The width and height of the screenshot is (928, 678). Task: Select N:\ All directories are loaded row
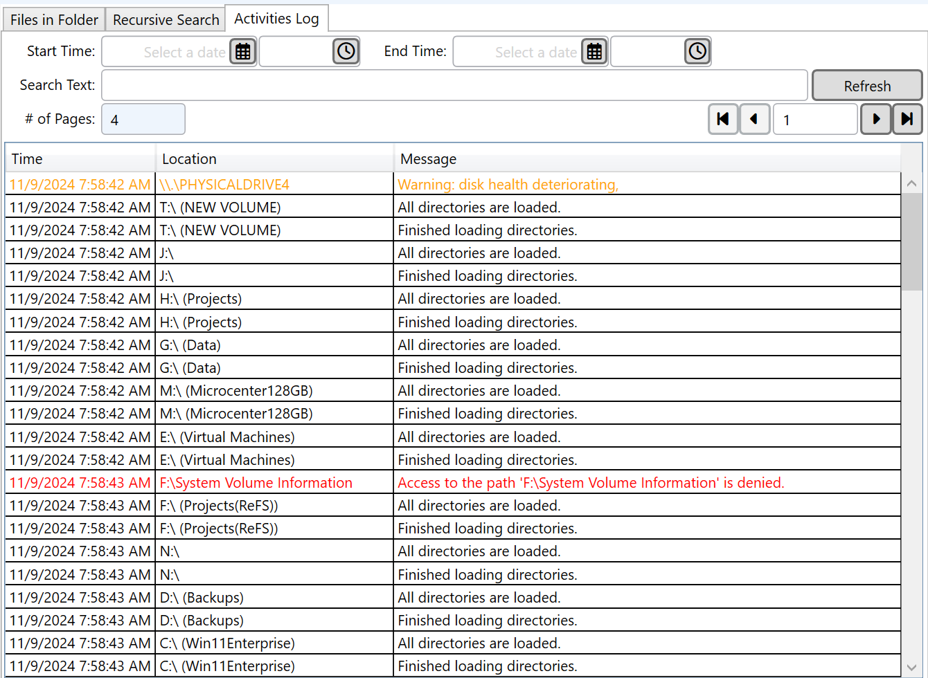(453, 551)
